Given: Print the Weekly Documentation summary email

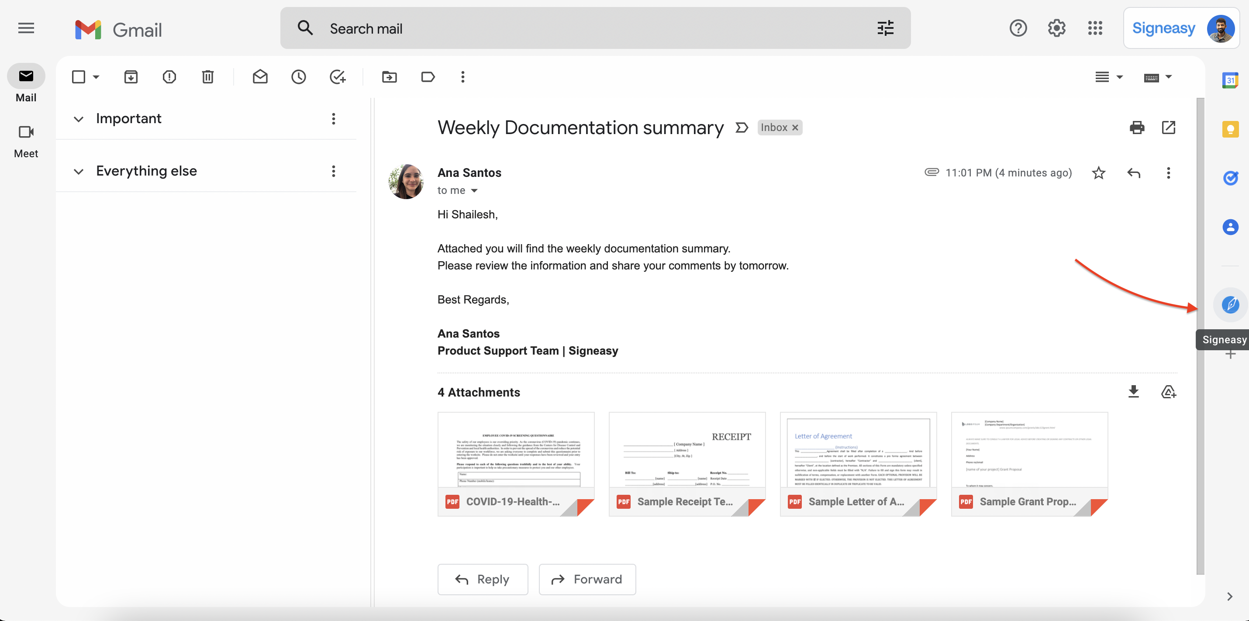Looking at the screenshot, I should coord(1137,128).
